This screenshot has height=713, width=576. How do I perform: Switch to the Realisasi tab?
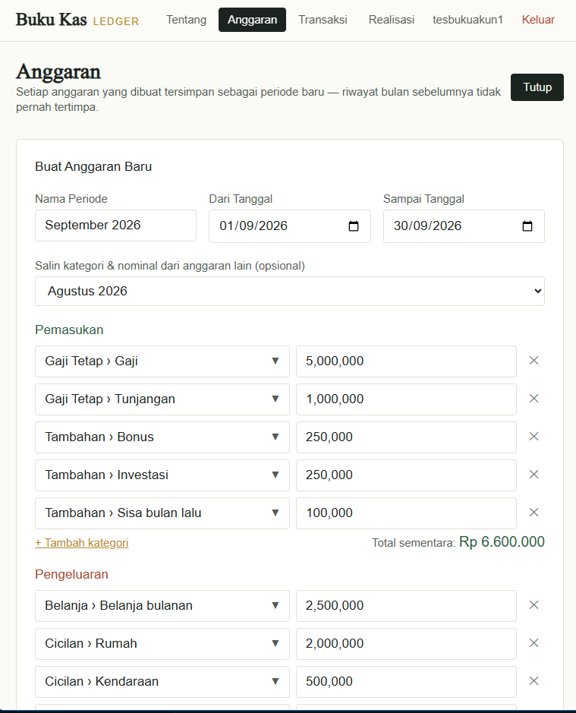coord(392,20)
